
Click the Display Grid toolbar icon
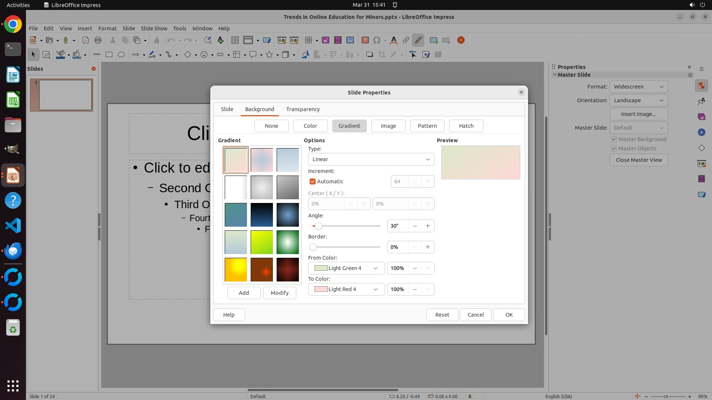point(235,40)
